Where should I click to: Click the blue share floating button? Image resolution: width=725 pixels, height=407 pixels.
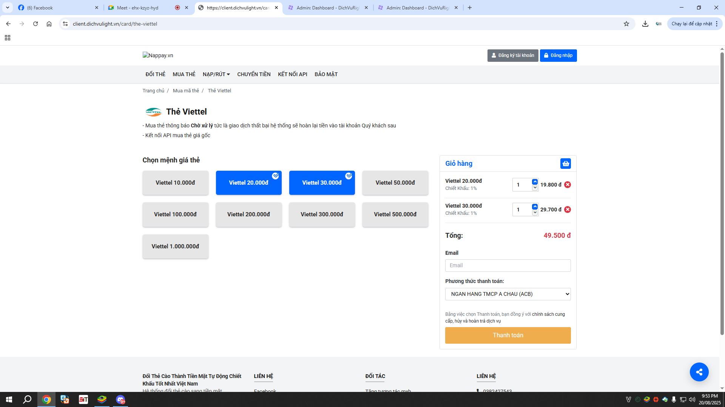pyautogui.click(x=699, y=372)
